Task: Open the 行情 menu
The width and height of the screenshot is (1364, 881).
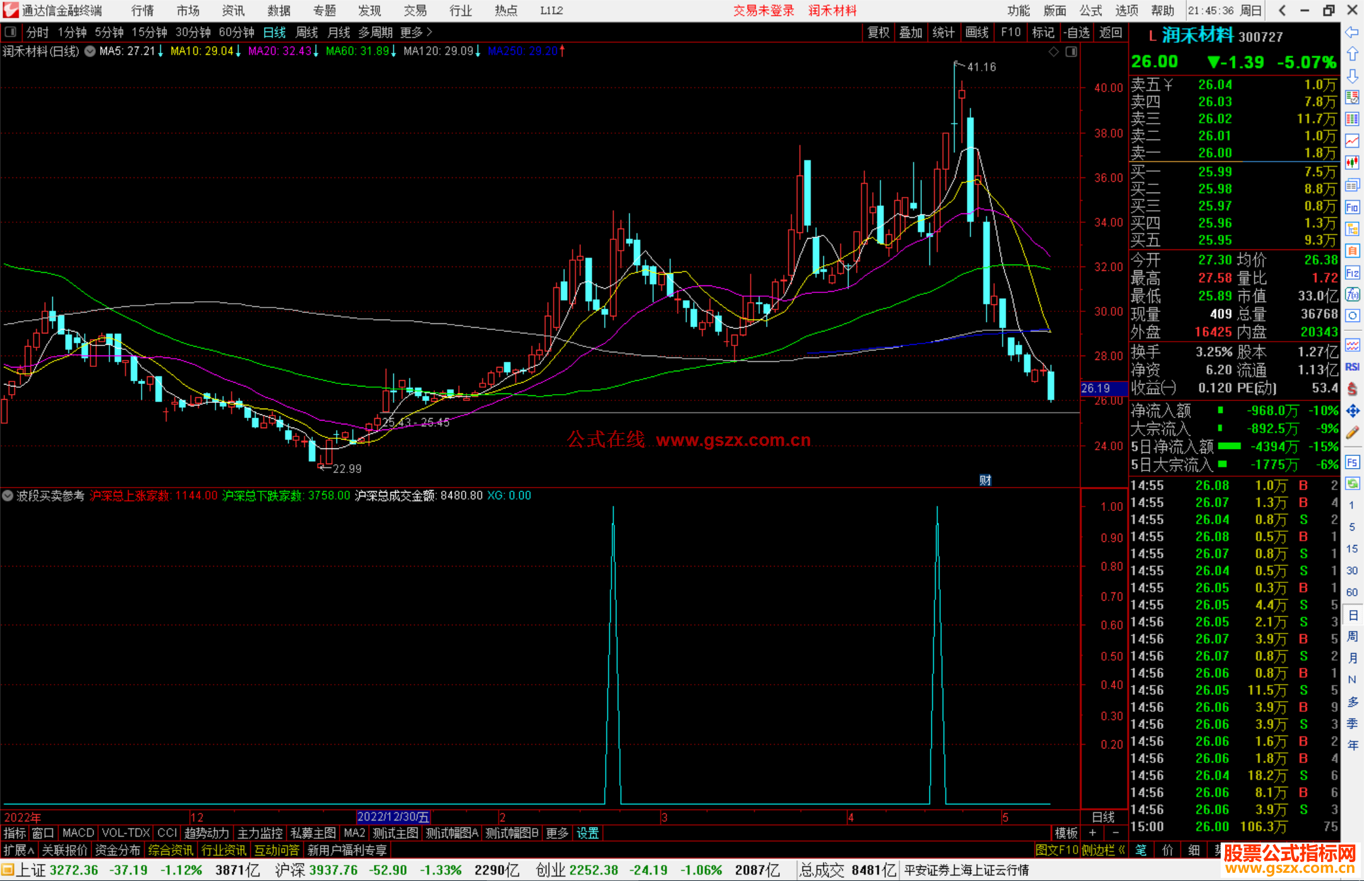Action: 142,11
